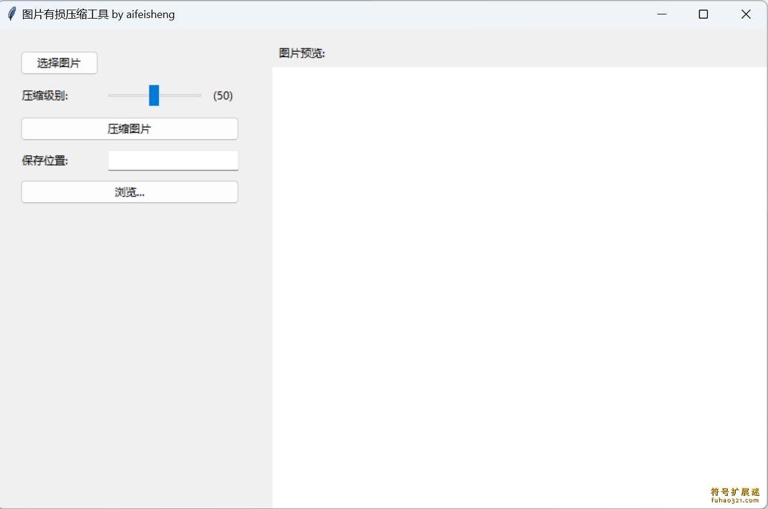The width and height of the screenshot is (768, 509).
Task: Click the white image preview area
Action: coord(520,287)
